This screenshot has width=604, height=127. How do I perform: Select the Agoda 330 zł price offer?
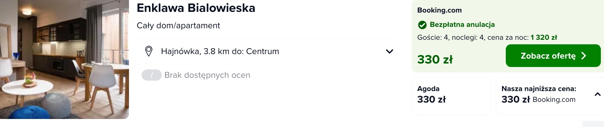[x=451, y=96]
